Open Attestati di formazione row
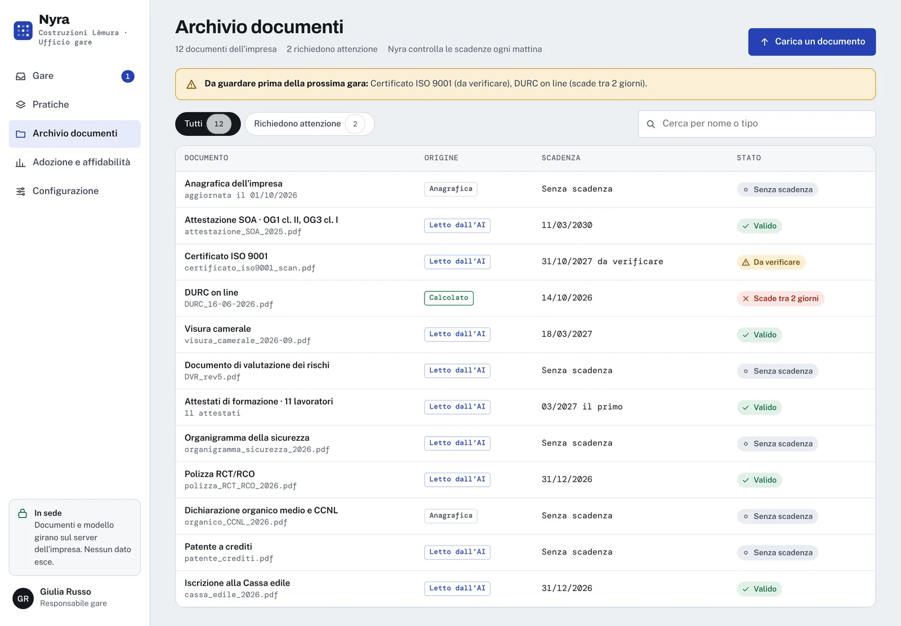Screen dimensions: 901x626 click(x=525, y=407)
